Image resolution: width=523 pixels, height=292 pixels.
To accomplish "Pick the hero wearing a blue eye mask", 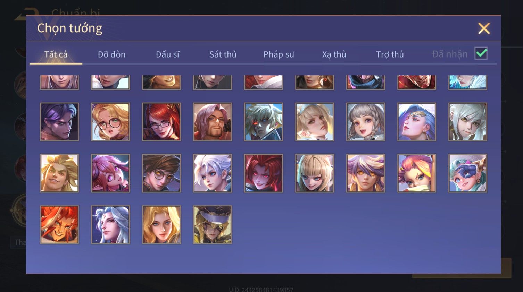I will [468, 173].
